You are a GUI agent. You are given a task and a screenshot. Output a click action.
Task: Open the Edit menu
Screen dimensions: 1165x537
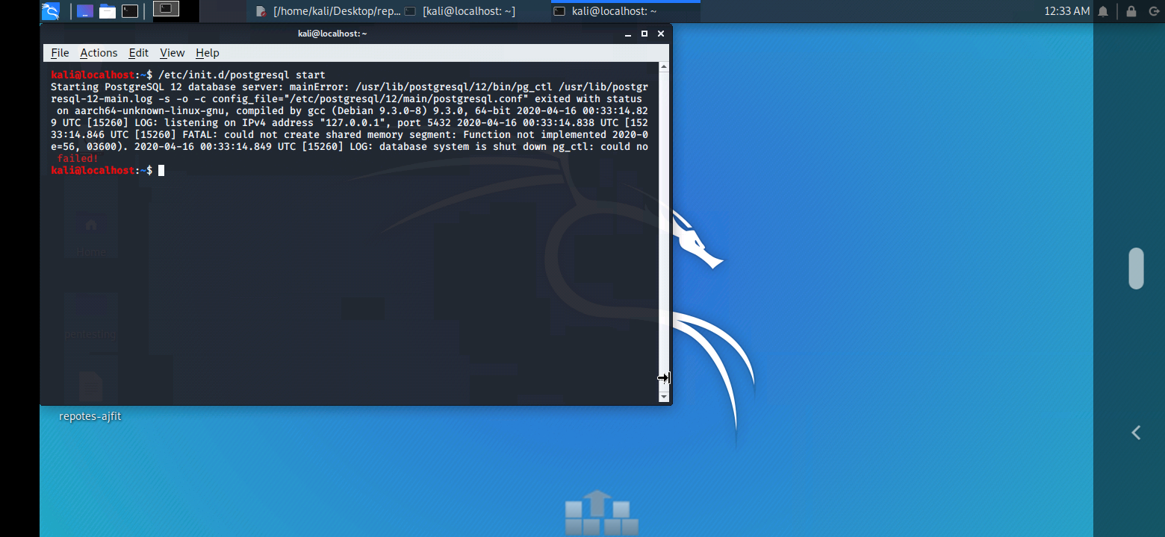tap(138, 53)
